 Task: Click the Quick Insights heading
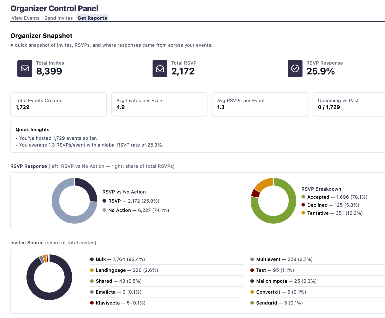tap(32, 129)
